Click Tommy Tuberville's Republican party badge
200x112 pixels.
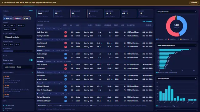pos(65,36)
